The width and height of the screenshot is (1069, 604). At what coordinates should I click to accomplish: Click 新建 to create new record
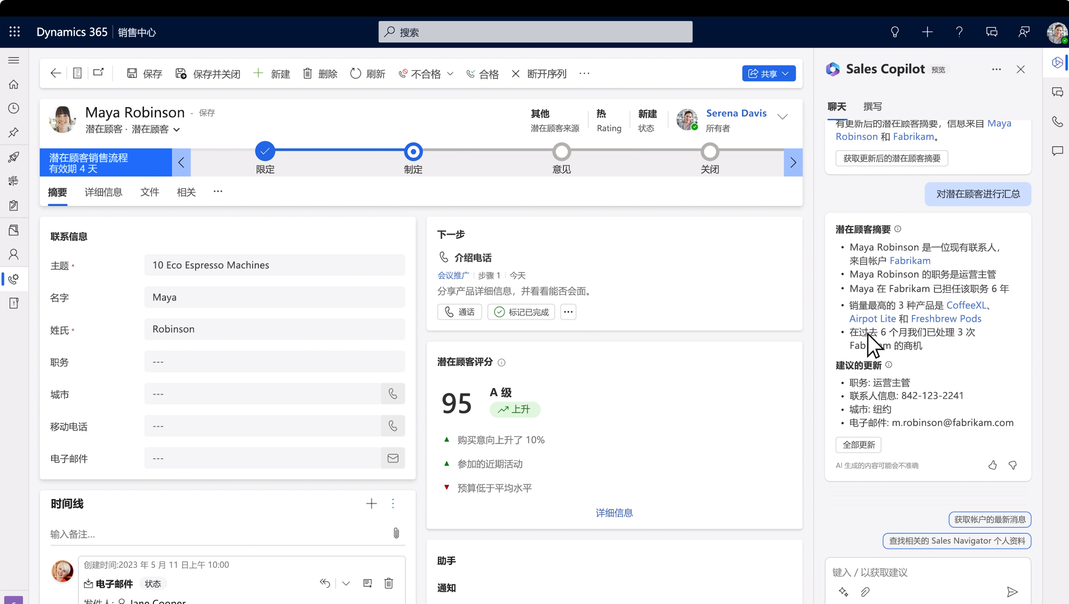(x=272, y=73)
